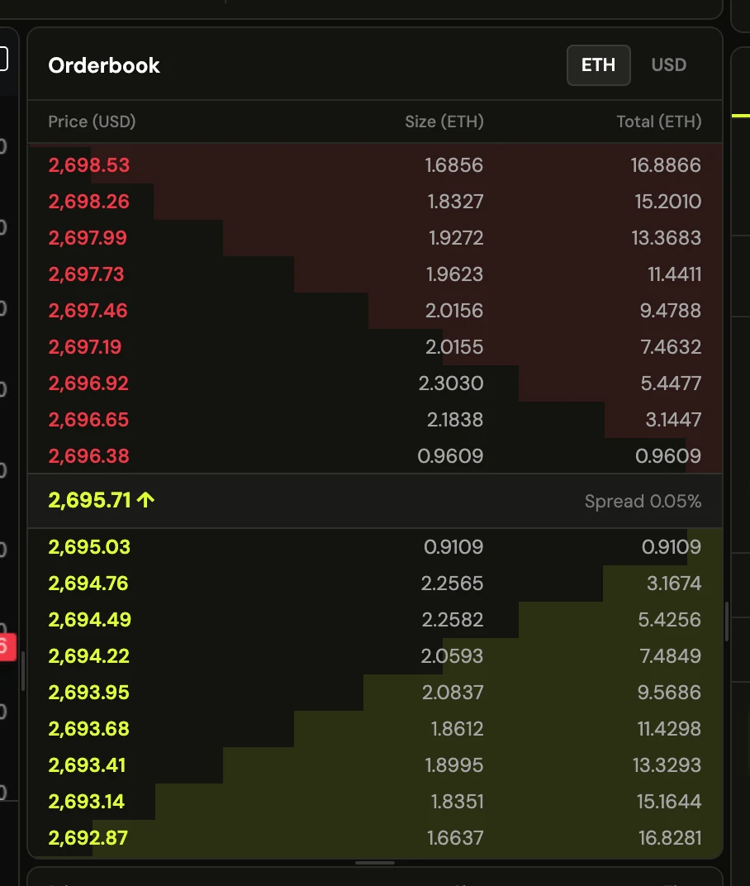The height and width of the screenshot is (886, 750).
Task: Select the ask price 2,696.38
Action: (x=89, y=456)
